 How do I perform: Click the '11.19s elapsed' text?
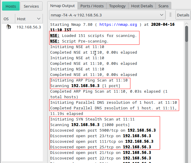pos(67,114)
